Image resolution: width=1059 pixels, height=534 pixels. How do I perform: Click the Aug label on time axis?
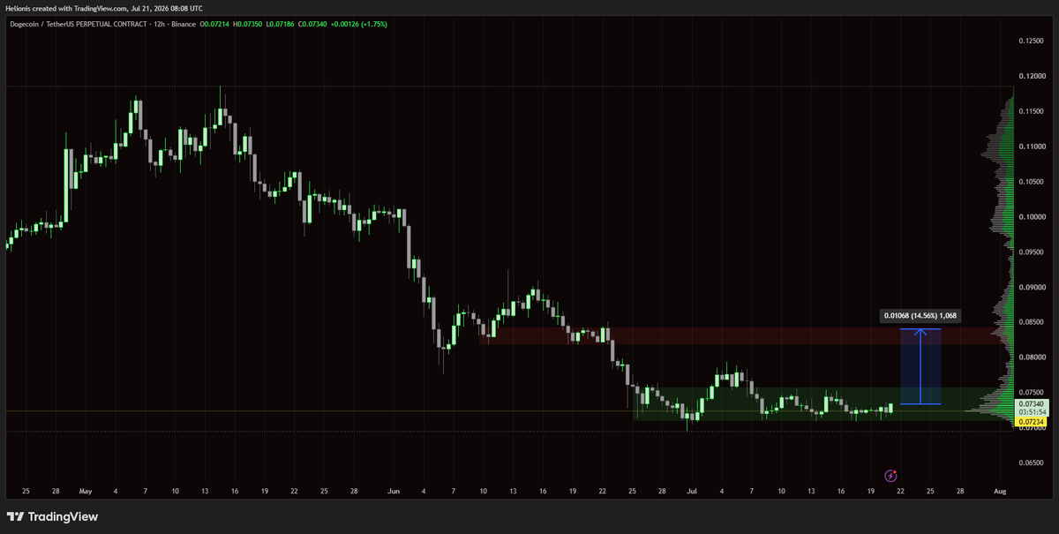(999, 490)
